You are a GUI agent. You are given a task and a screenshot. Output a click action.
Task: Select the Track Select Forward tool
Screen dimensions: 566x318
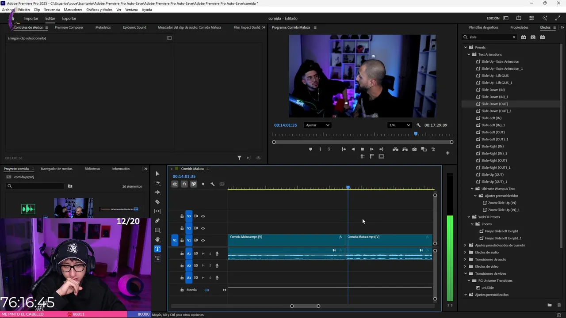point(157,183)
